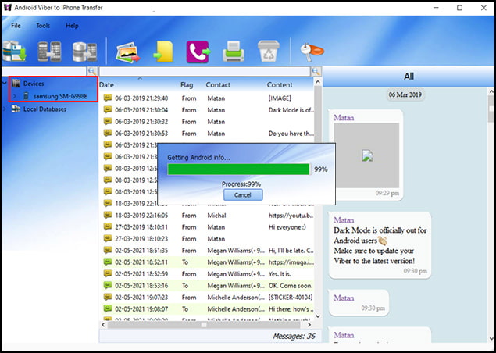Collapse the Devices tree node
This screenshot has width=496, height=353.
point(5,84)
